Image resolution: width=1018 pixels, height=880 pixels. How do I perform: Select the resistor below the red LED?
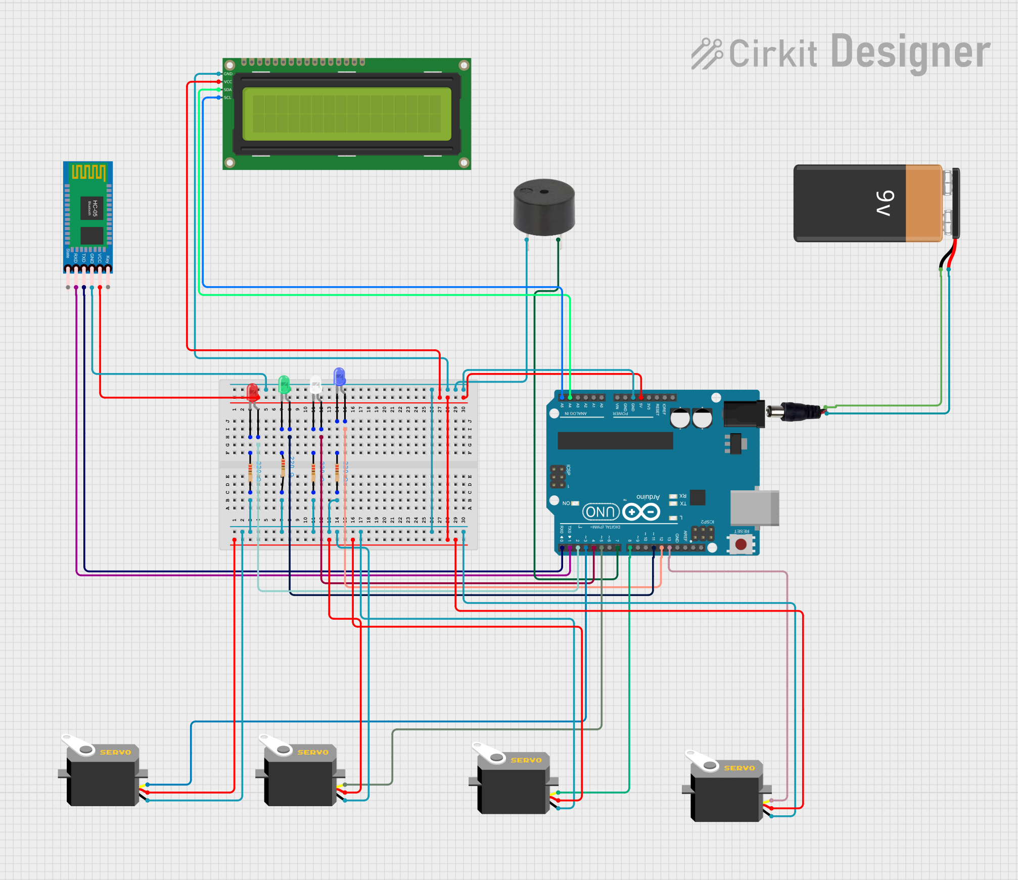point(250,473)
